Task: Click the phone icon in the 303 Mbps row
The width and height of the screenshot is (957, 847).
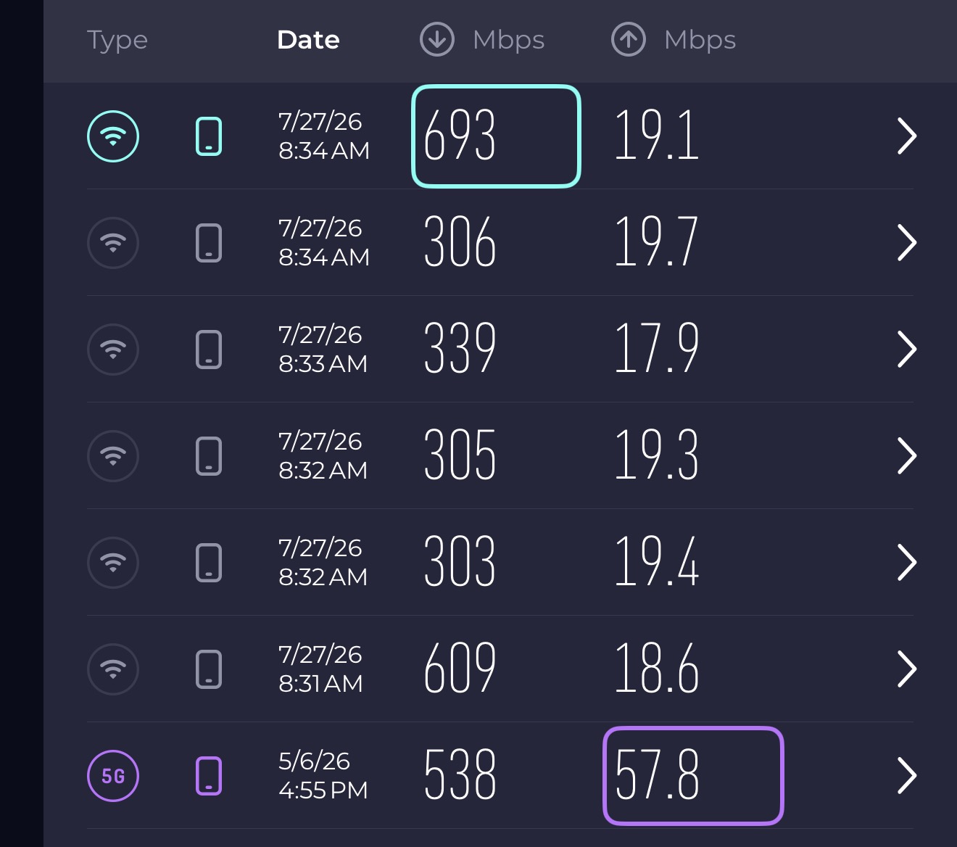Action: pos(209,562)
